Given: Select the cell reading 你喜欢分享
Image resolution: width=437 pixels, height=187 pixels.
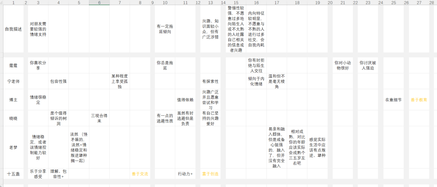Looking at the screenshot, I should tap(38, 65).
